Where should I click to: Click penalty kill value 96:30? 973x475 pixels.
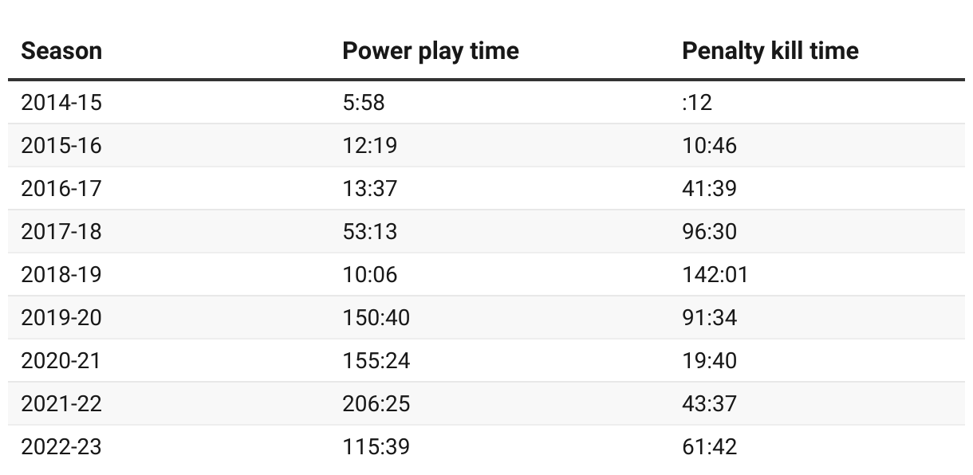point(710,231)
